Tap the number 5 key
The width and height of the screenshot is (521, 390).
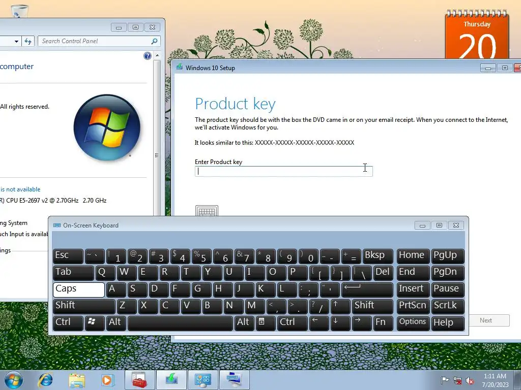coord(201,256)
